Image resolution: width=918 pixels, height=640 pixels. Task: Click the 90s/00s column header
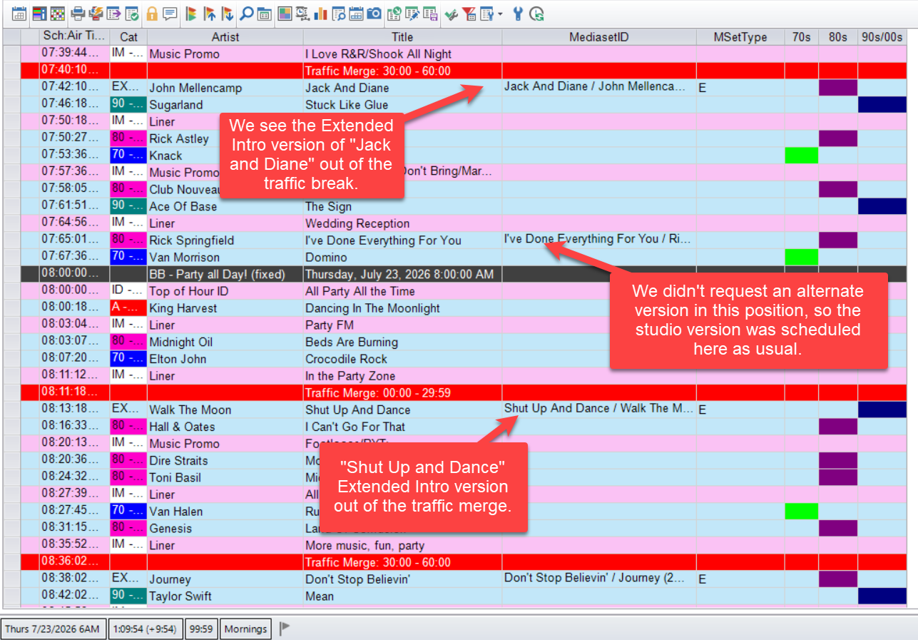(882, 36)
